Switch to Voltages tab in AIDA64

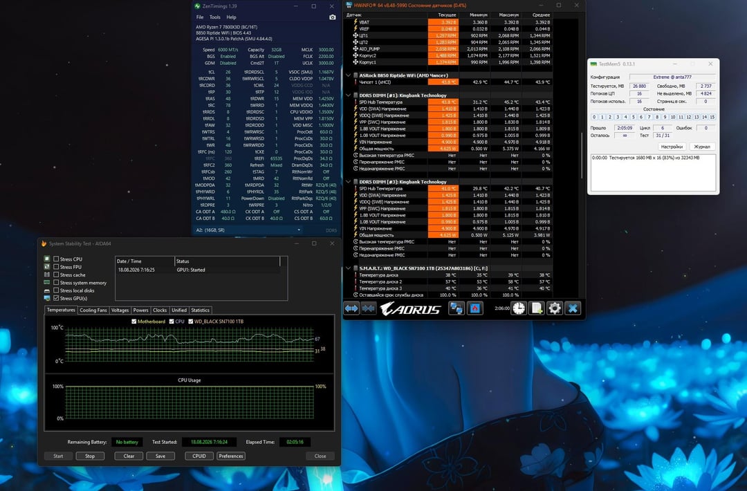(120, 310)
